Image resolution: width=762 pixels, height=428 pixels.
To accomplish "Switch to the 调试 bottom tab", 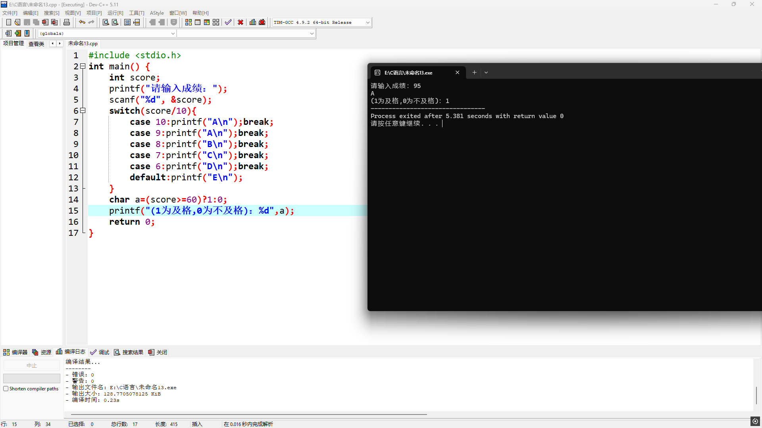I will [100, 352].
